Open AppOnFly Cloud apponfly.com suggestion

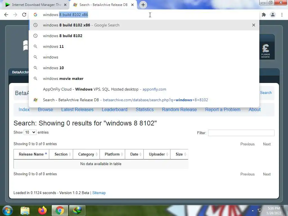click(x=144, y=89)
